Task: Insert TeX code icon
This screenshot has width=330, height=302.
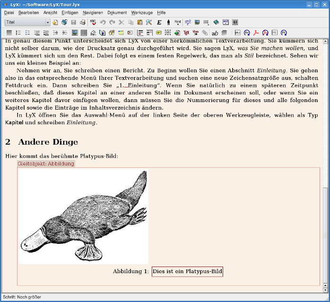Action: [x=186, y=33]
